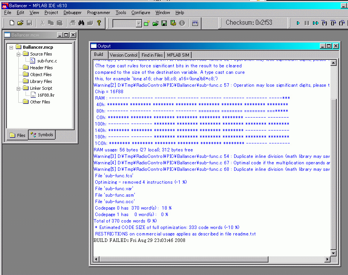Click the Find Next icon
This screenshot has height=275, width=348.
pyautogui.click(x=90, y=23)
